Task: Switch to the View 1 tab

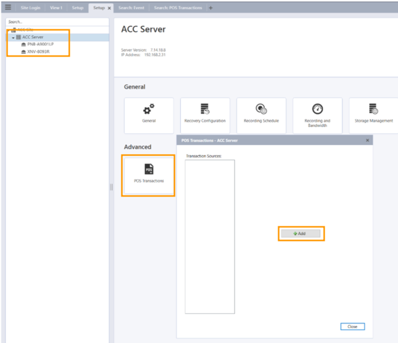Action: click(x=56, y=8)
